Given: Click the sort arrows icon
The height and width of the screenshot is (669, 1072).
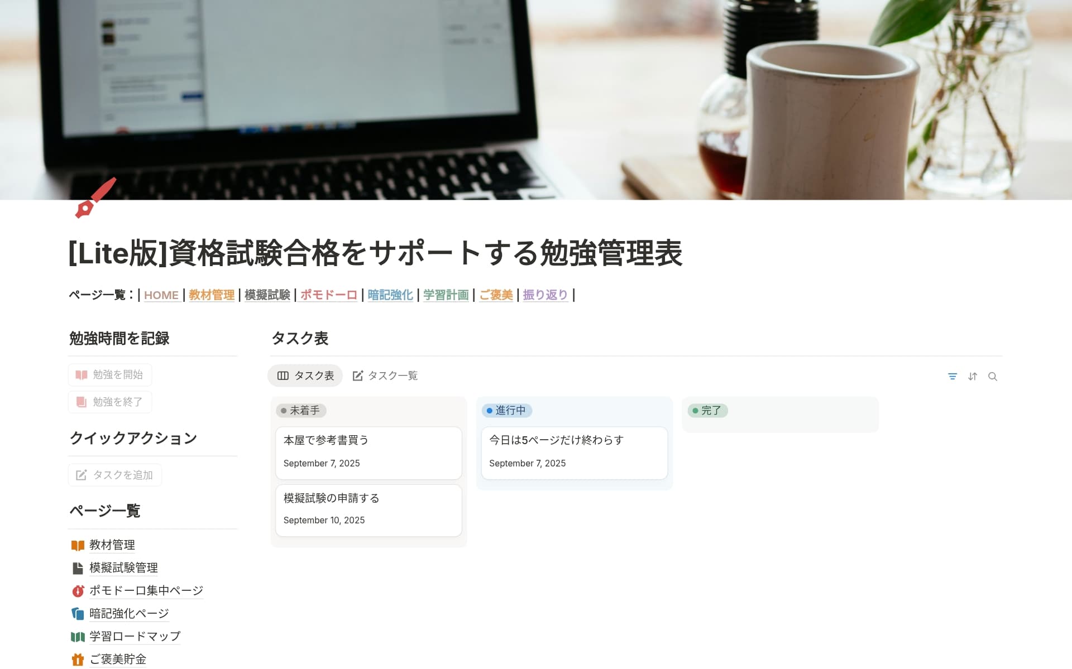Looking at the screenshot, I should (973, 377).
